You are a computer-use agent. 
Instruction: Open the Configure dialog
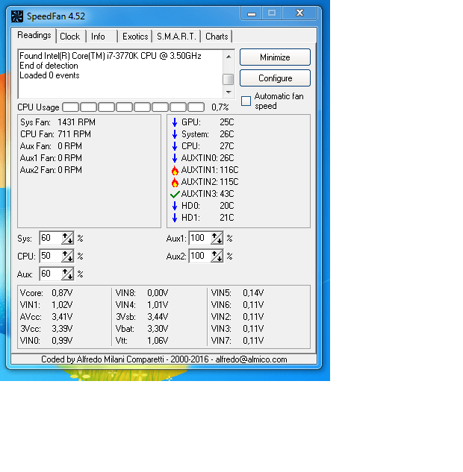click(x=275, y=78)
